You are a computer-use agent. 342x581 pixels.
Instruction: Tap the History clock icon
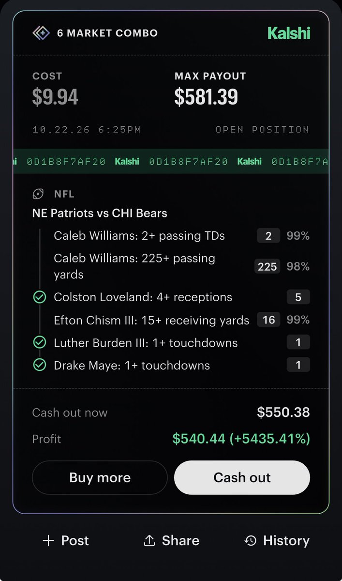click(250, 540)
